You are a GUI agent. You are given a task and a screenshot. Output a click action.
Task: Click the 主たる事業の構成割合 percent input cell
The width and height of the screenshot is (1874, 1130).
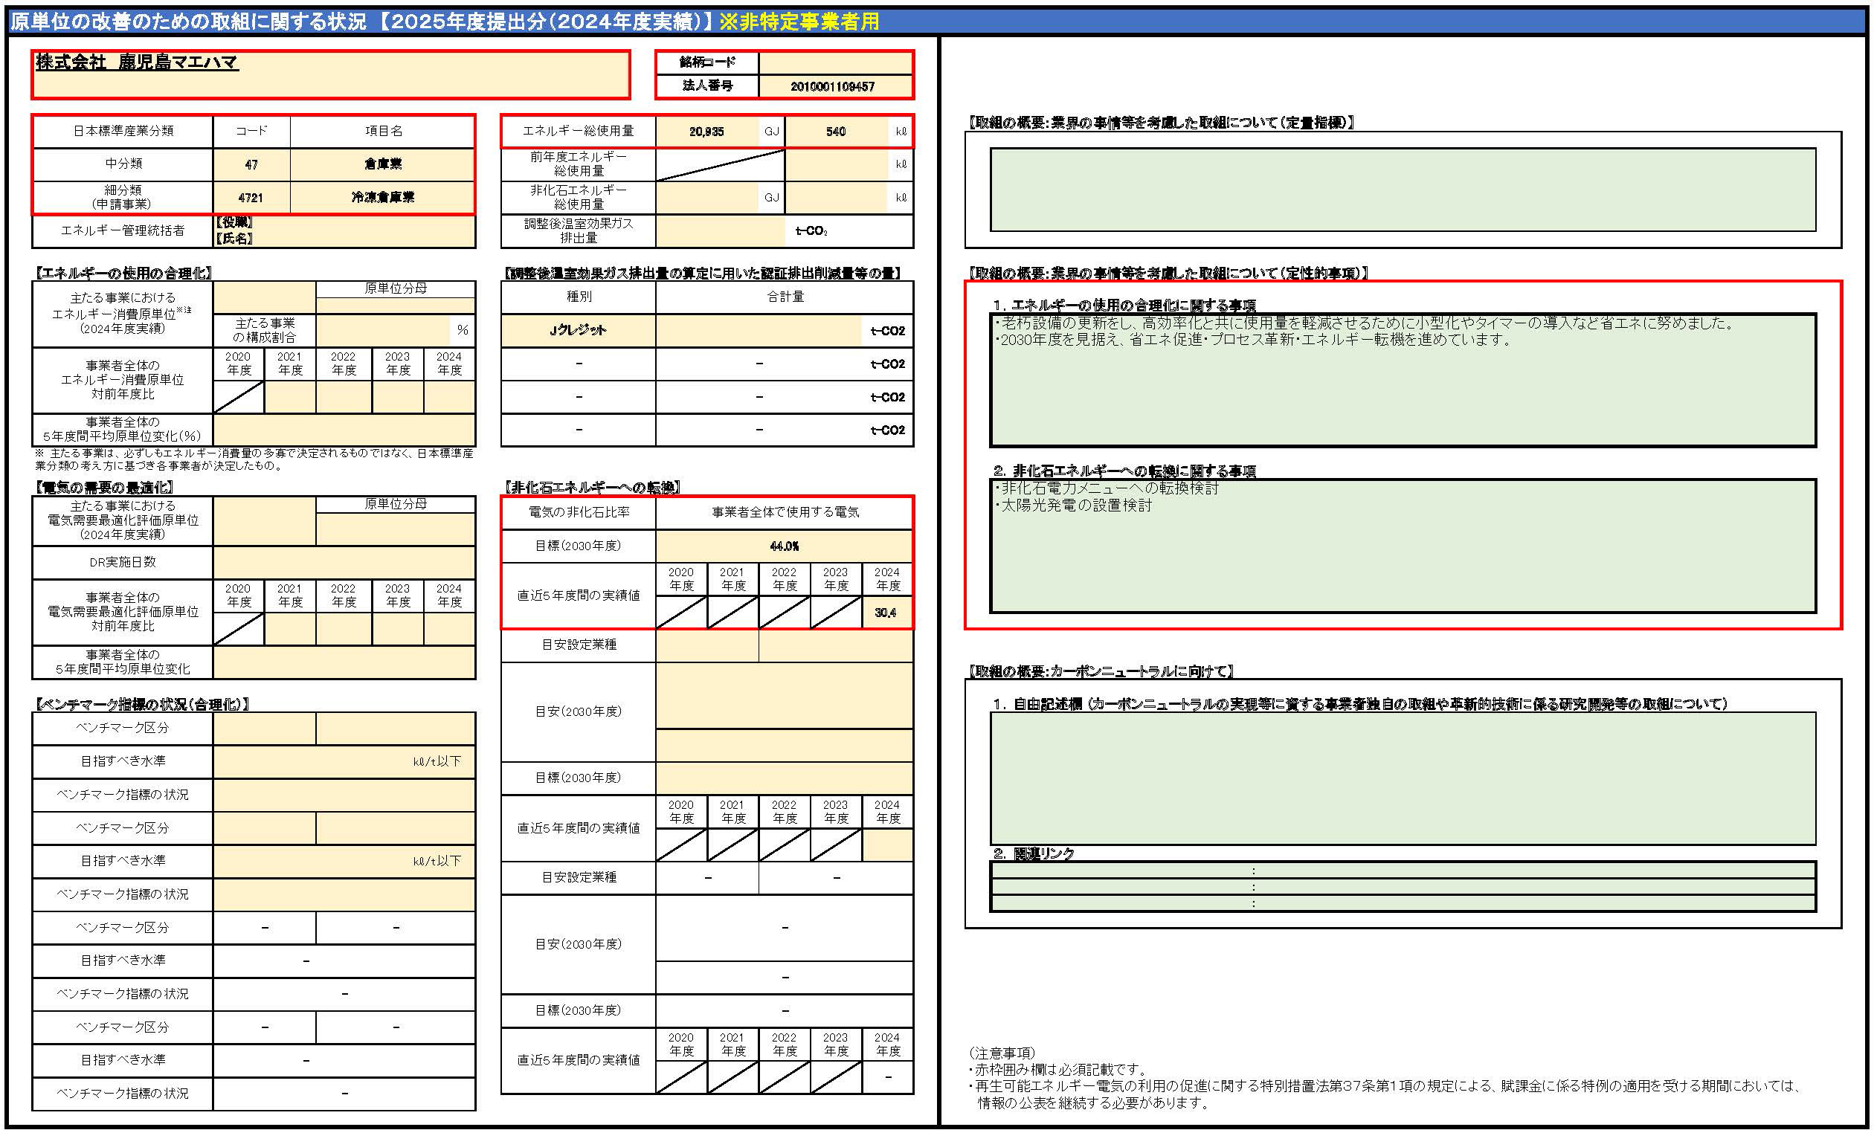coord(382,331)
